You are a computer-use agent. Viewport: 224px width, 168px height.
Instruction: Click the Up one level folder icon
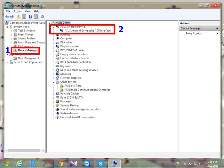pos(19,17)
